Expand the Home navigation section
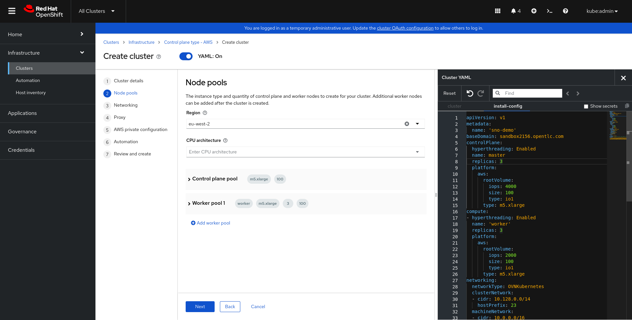 tap(48, 34)
